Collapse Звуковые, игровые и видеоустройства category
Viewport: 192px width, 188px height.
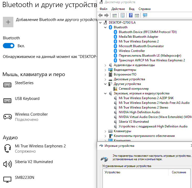pos(105,94)
